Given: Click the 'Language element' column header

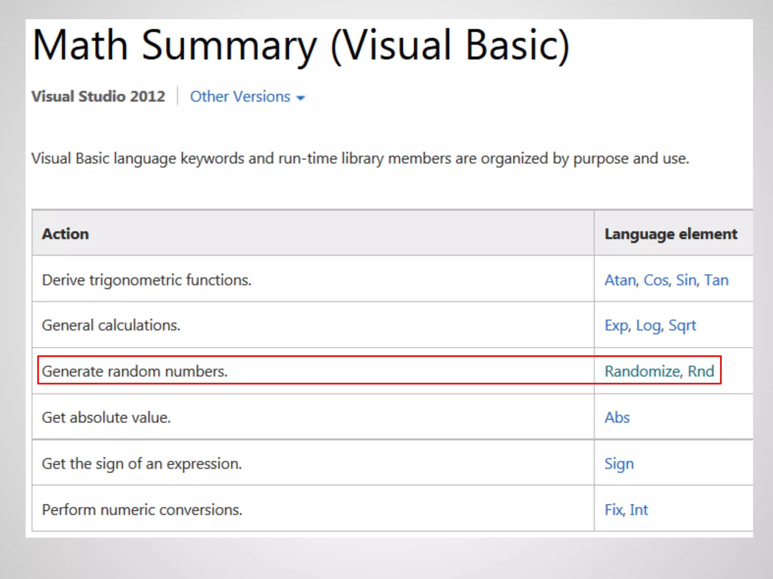Looking at the screenshot, I should 673,233.
